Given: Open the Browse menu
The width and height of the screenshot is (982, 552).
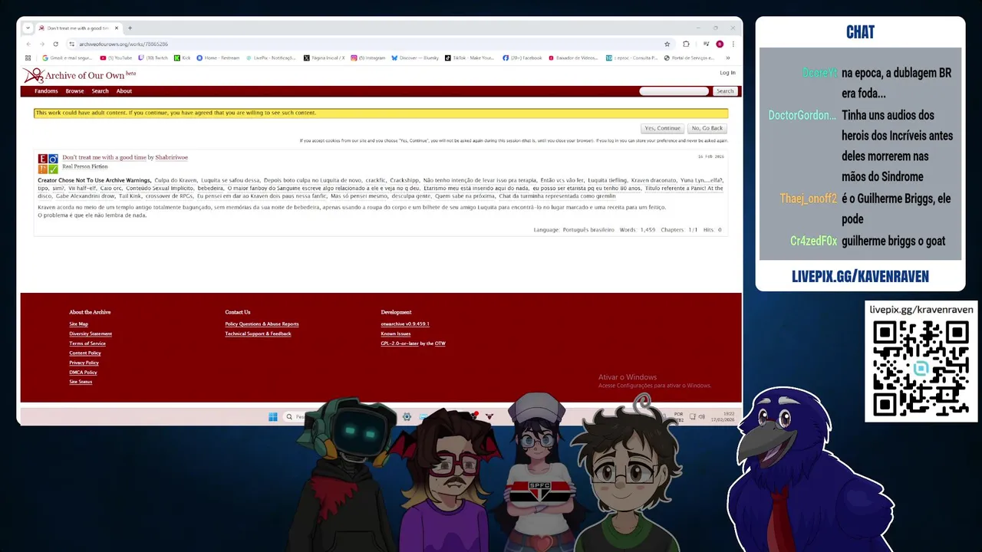Looking at the screenshot, I should (74, 91).
